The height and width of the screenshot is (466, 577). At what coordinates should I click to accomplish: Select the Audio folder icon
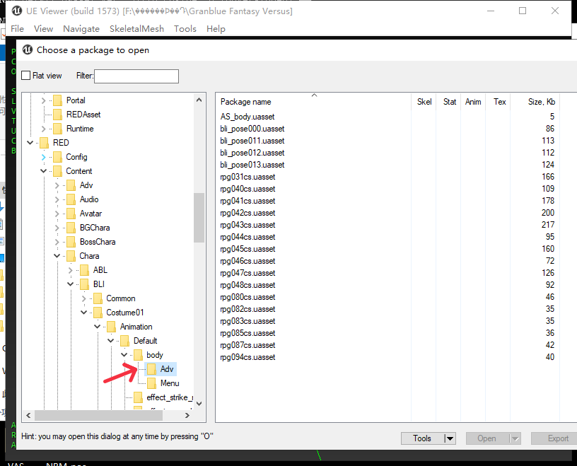click(x=71, y=199)
